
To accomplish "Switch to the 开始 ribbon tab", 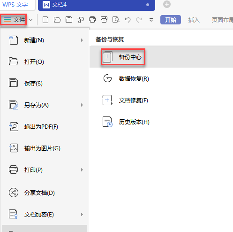I will (171, 20).
